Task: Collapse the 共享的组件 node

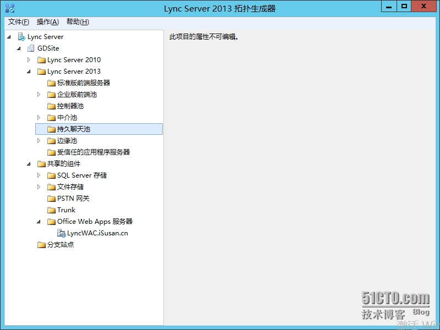Action: (x=29, y=164)
